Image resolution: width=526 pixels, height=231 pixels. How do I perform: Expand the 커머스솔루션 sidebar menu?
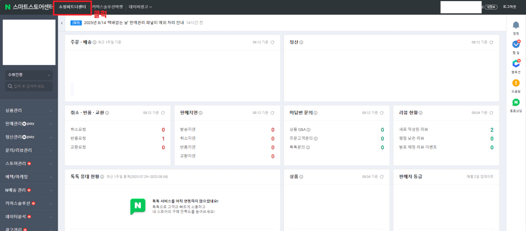(29, 203)
